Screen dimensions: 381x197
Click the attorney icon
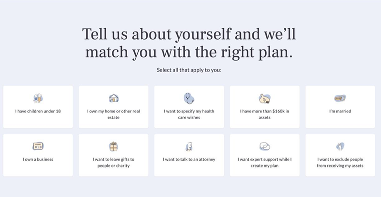tap(189, 146)
